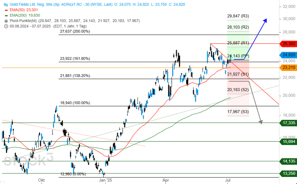Click the 30,000 price axis label
This screenshot has height=184, width=297.
point(289,19)
